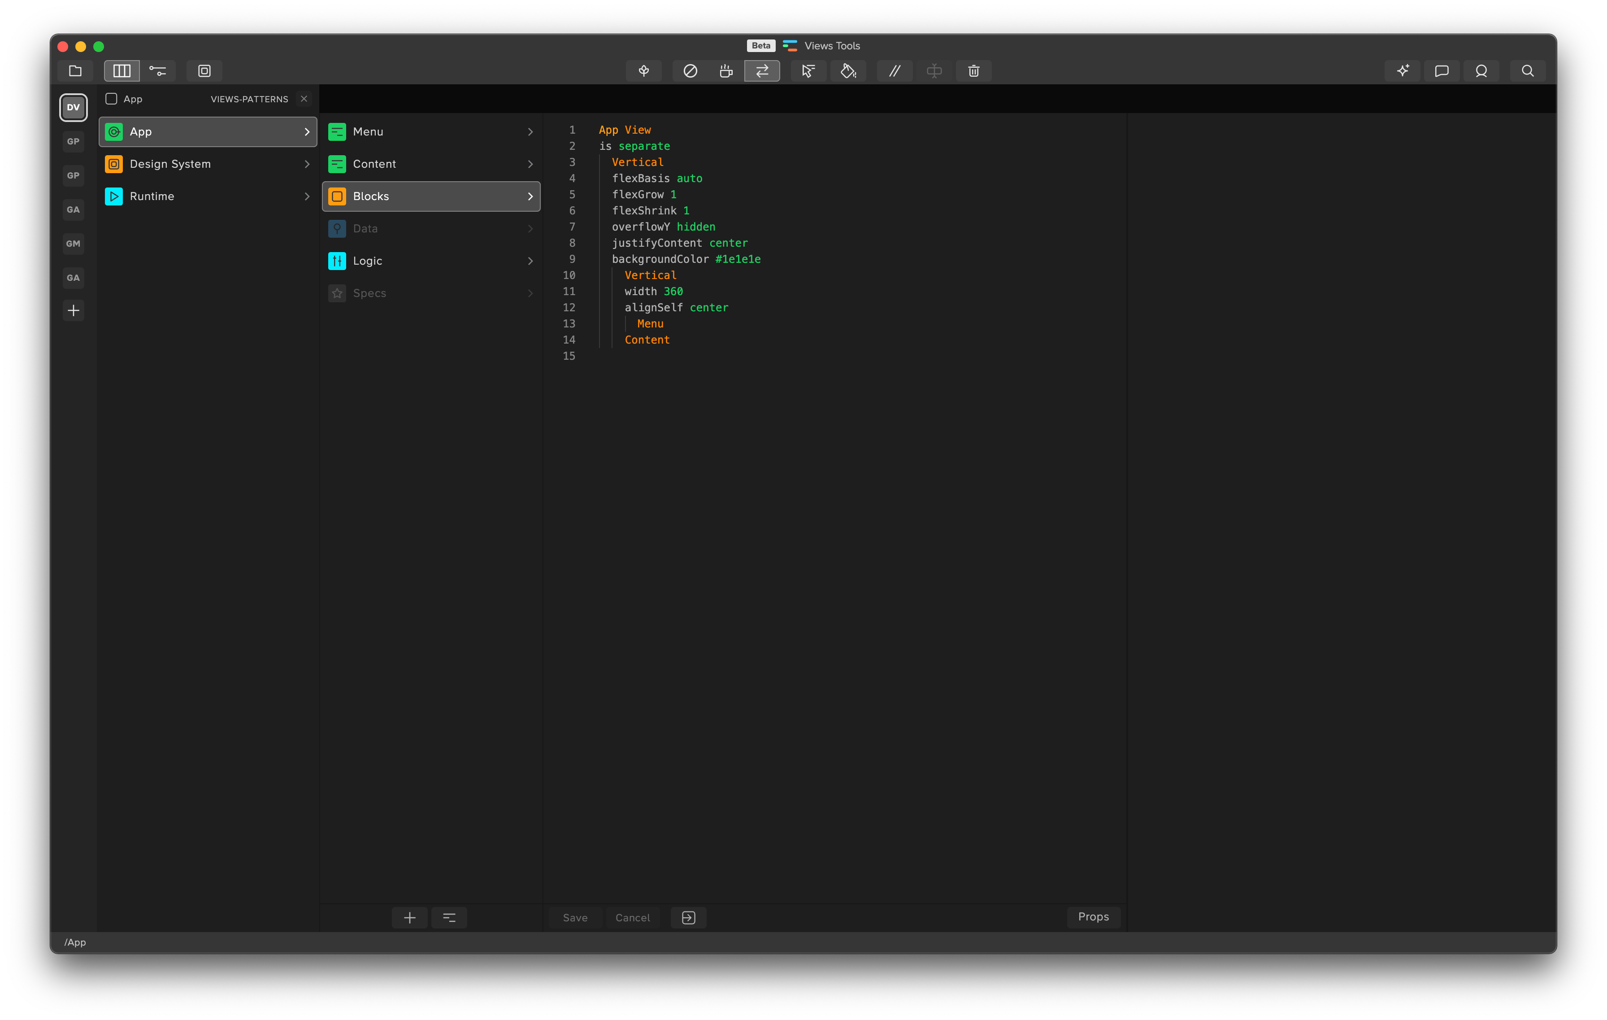Switch to the GM workspace tab
1607x1020 pixels.
[74, 244]
